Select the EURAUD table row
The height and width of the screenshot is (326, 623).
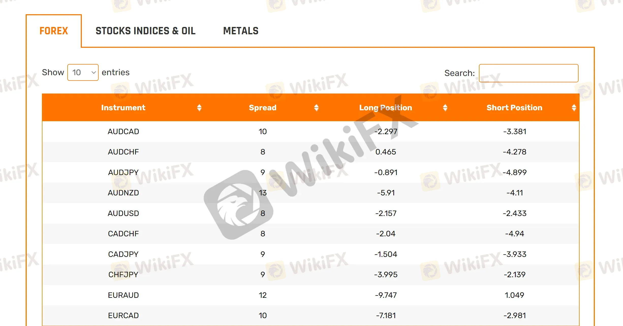pos(311,294)
